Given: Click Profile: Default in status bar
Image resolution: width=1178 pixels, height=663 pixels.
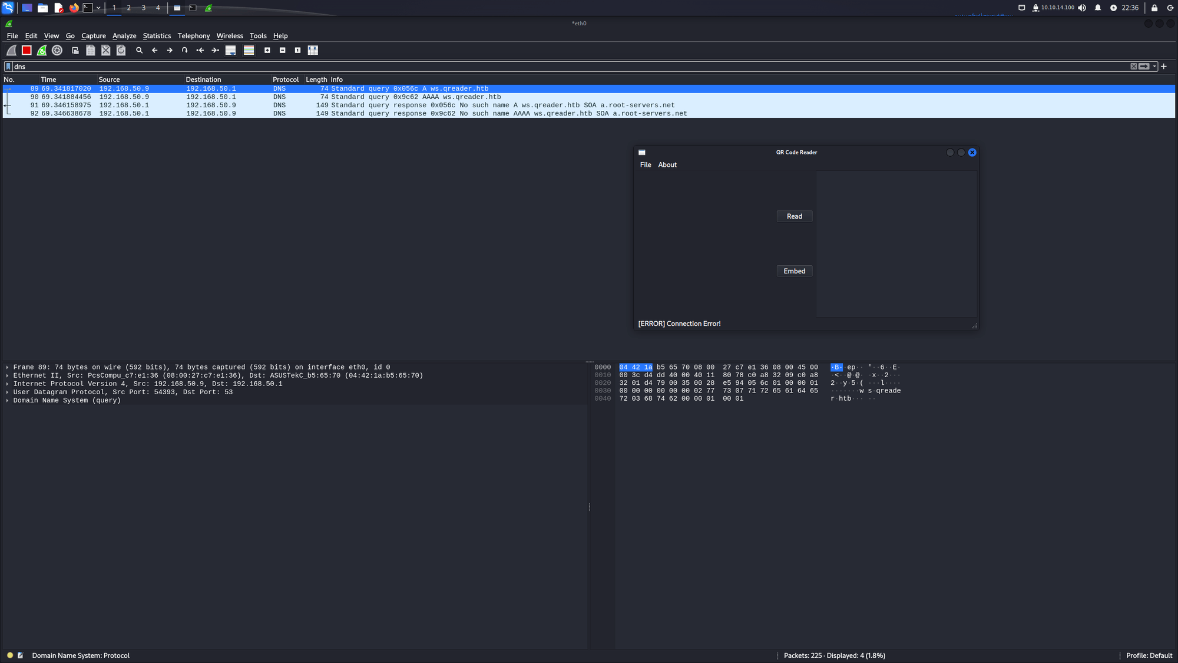Looking at the screenshot, I should point(1149,655).
